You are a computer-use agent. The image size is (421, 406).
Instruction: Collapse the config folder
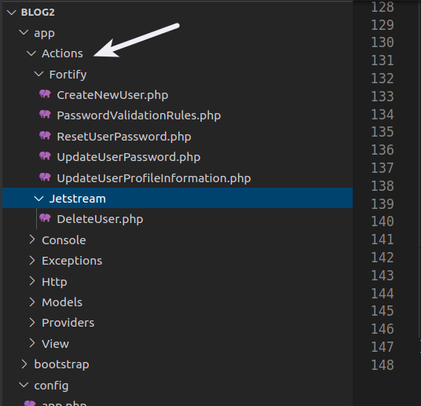(24, 386)
